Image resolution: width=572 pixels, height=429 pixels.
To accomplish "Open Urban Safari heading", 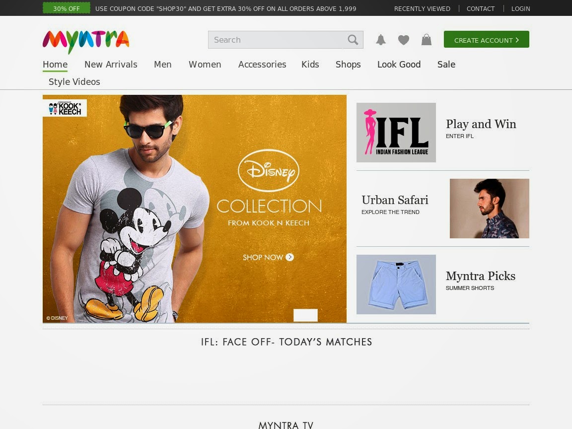I will pos(395,200).
